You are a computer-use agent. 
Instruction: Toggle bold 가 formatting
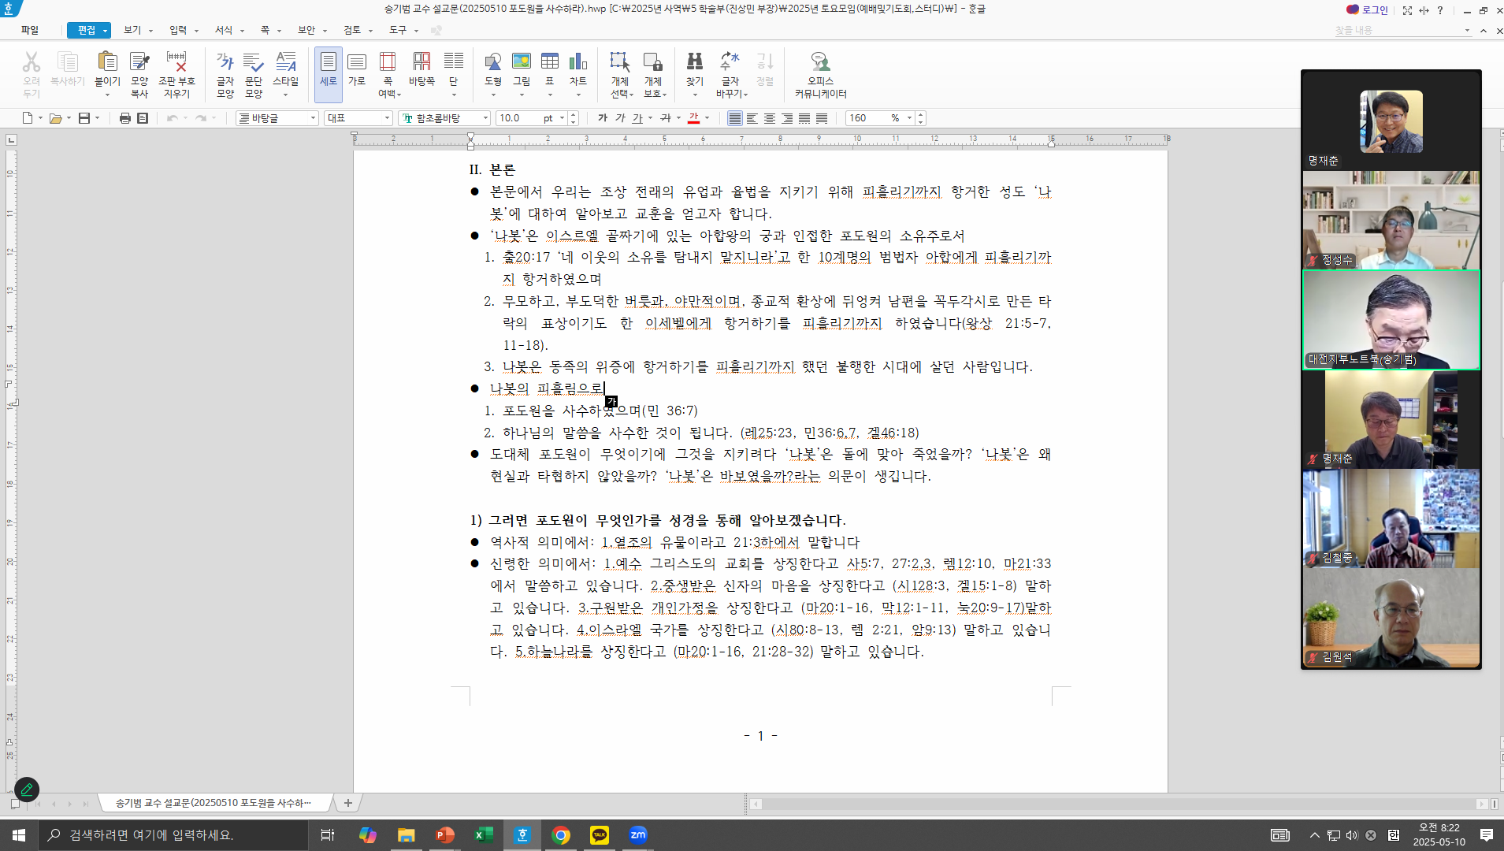point(603,118)
